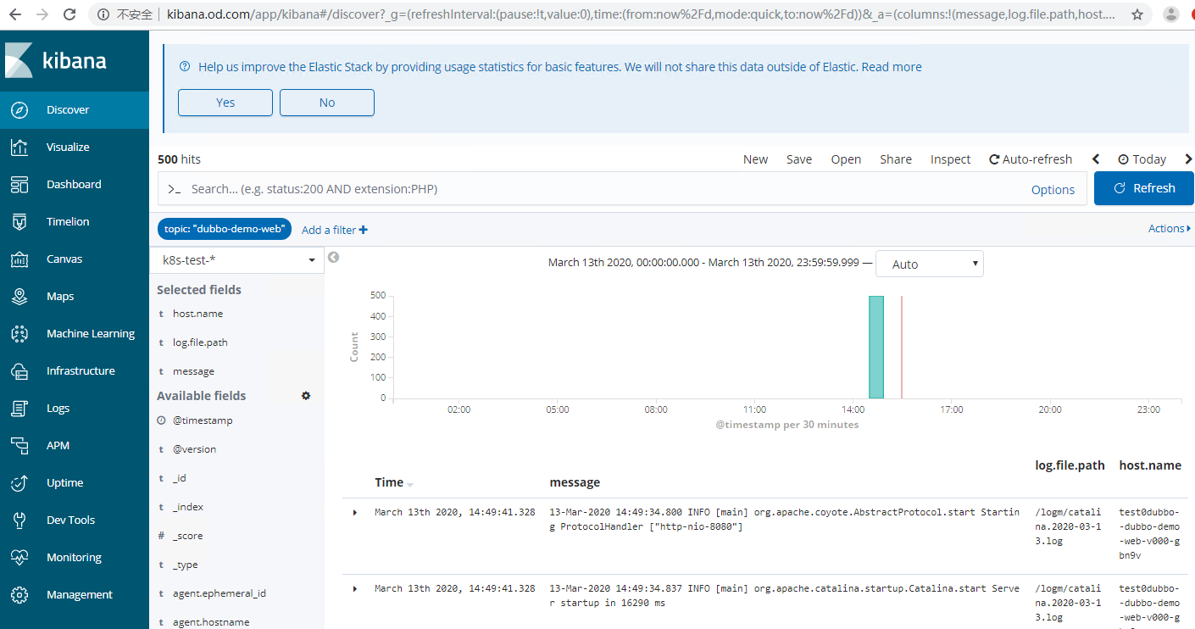Open the k8s-test-* index pattern dropdown
Image resolution: width=1195 pixels, height=629 pixels.
[x=238, y=260]
